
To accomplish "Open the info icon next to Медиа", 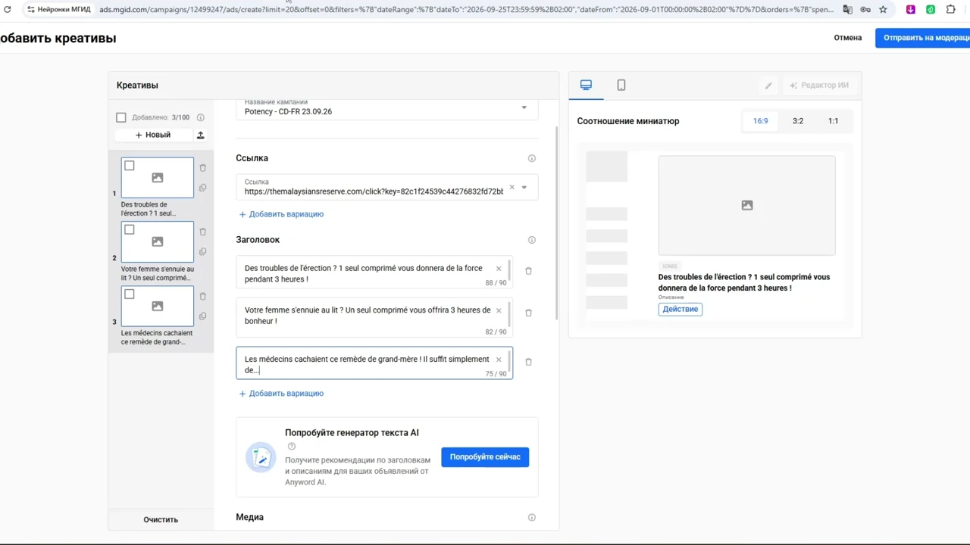I will [532, 518].
